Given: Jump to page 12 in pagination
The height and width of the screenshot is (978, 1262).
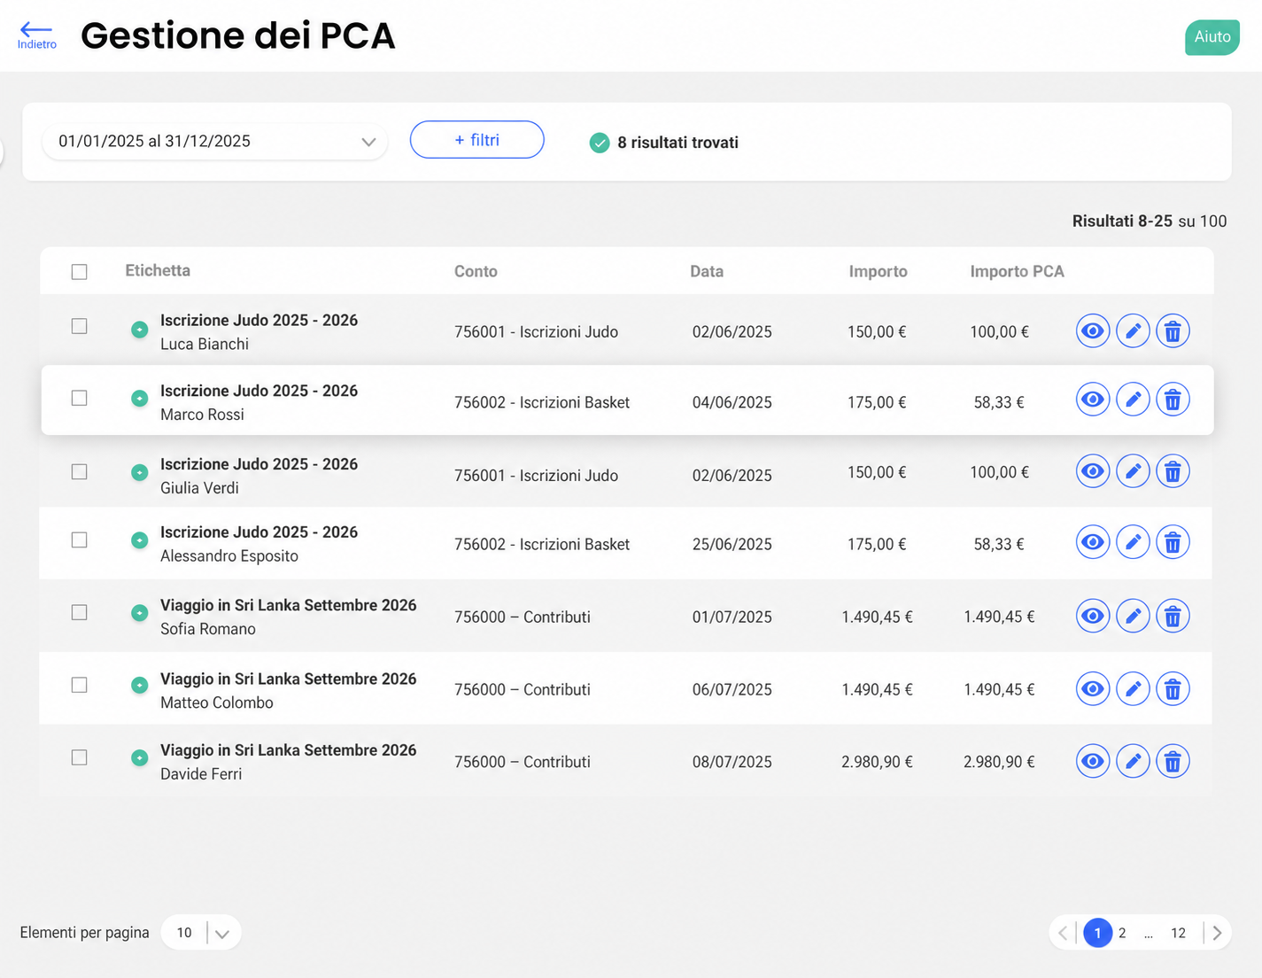Looking at the screenshot, I should pyautogui.click(x=1178, y=933).
